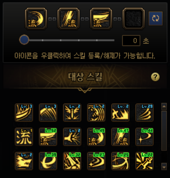Image resolution: width=170 pixels, height=178 pixels.
Task: Click the first crescent slash slot icon
Action: tap(36, 19)
